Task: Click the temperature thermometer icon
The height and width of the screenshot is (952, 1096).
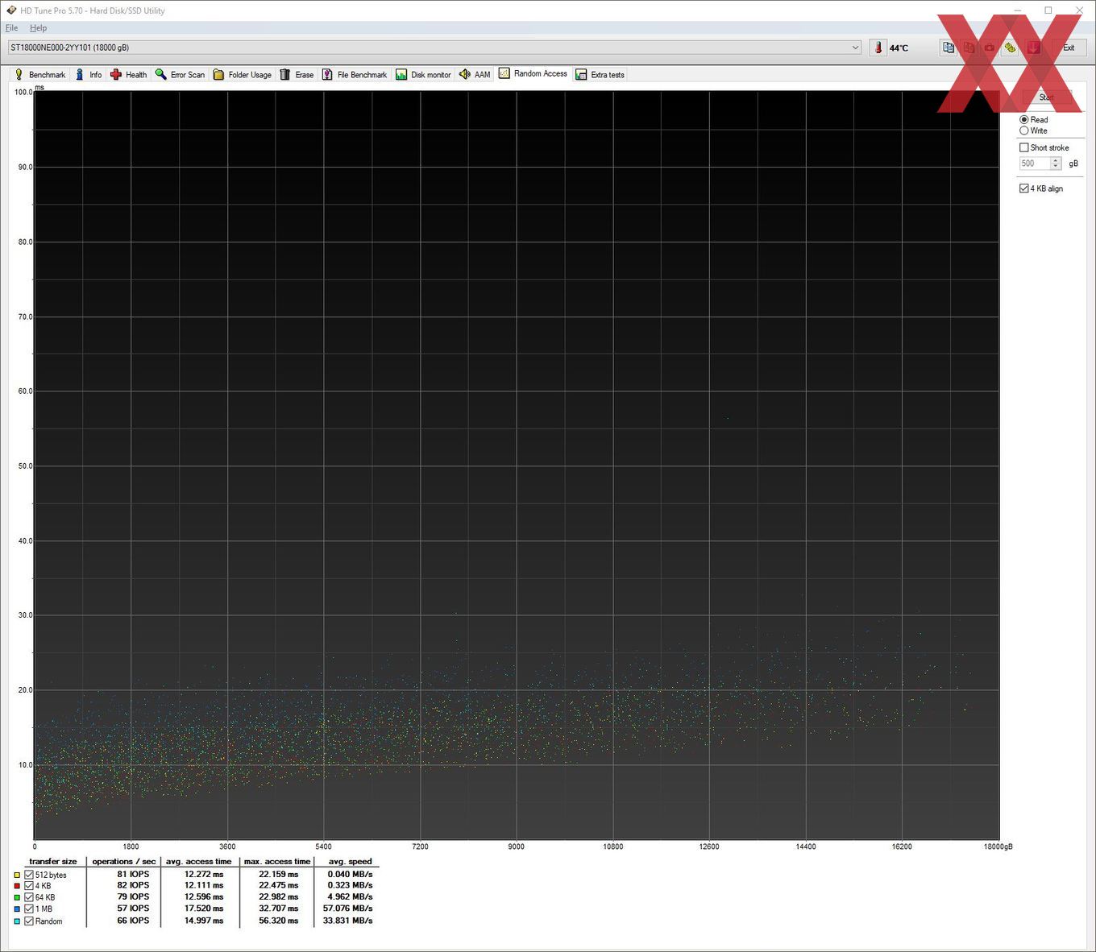Action: click(878, 48)
